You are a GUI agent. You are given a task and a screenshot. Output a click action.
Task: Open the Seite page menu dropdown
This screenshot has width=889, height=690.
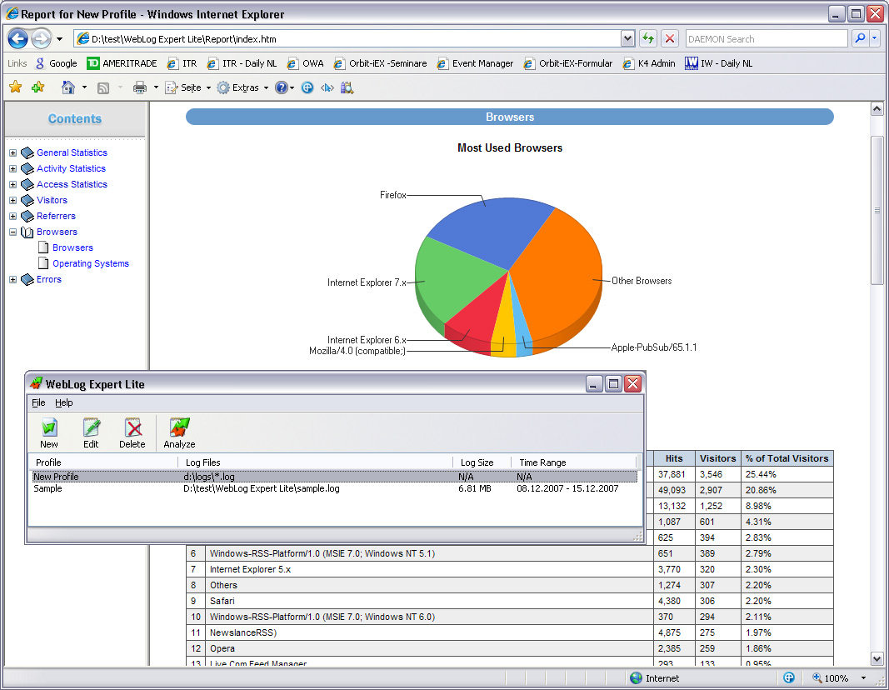pyautogui.click(x=187, y=87)
